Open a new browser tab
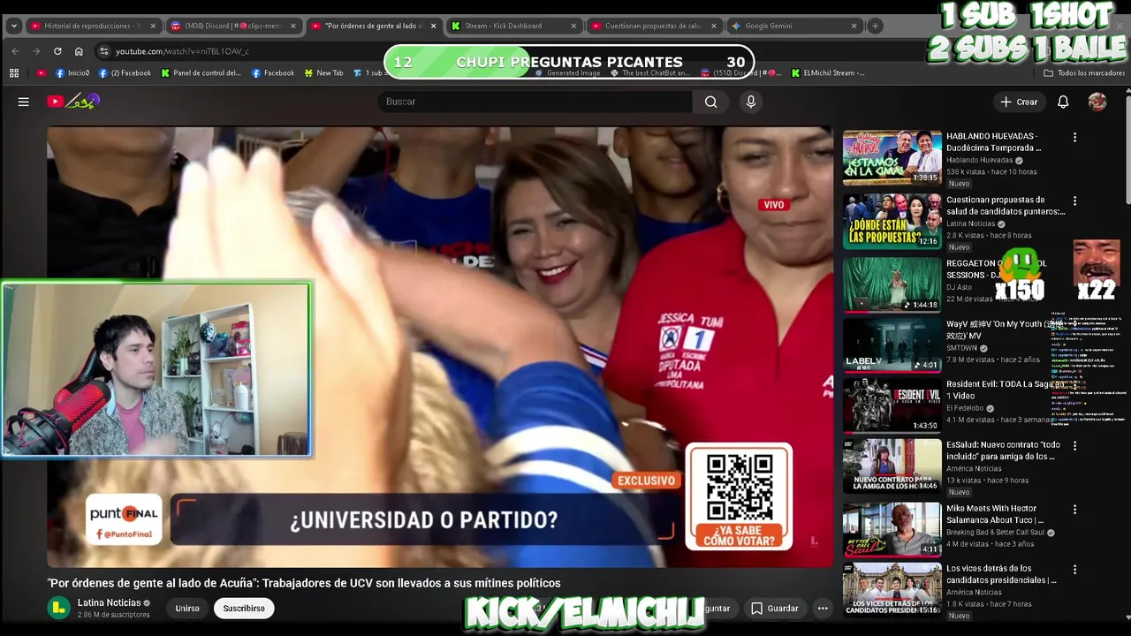Screen dimensions: 1131x636 [x=875, y=26]
